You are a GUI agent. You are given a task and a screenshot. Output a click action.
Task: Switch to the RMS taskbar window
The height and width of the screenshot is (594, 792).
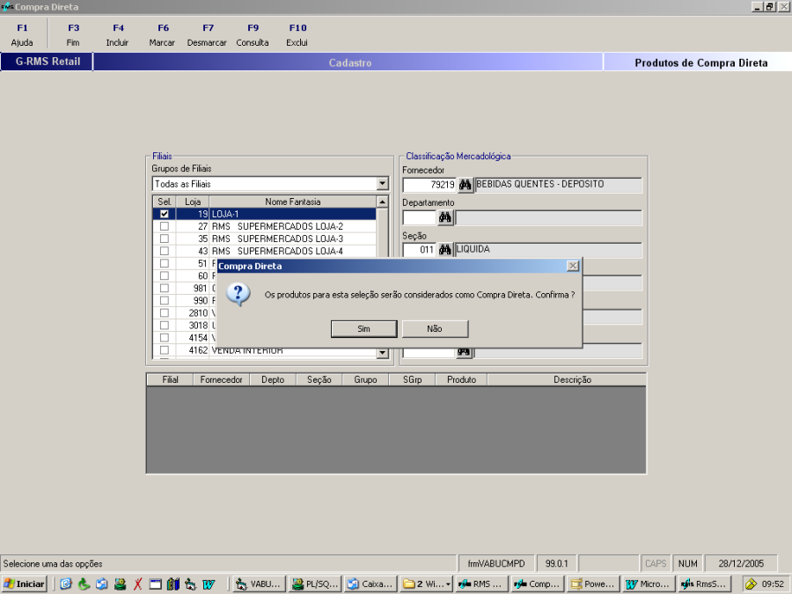click(x=482, y=584)
